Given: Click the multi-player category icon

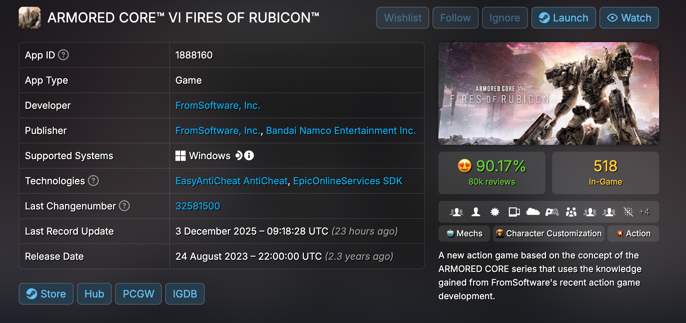Looking at the screenshot, I should click(456, 211).
